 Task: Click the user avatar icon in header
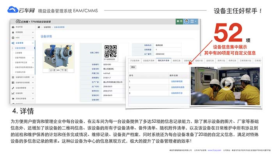tap(187, 21)
